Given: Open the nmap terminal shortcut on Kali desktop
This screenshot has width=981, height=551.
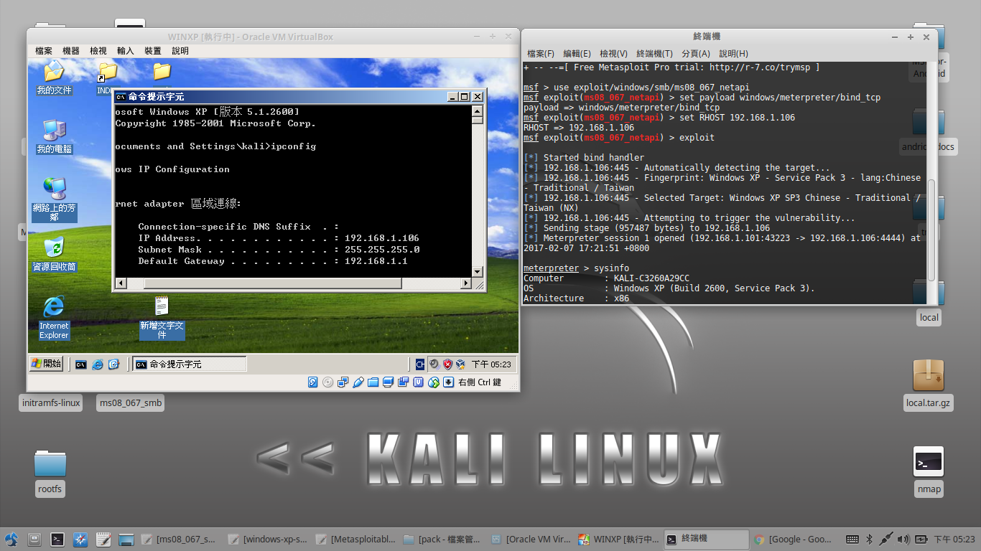Looking at the screenshot, I should coord(929,471).
